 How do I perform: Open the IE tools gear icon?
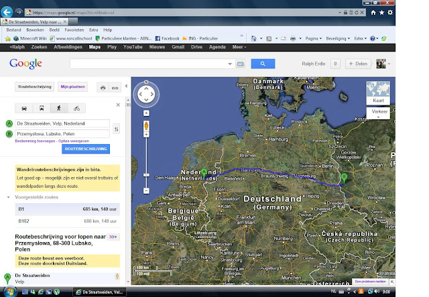[390, 12]
